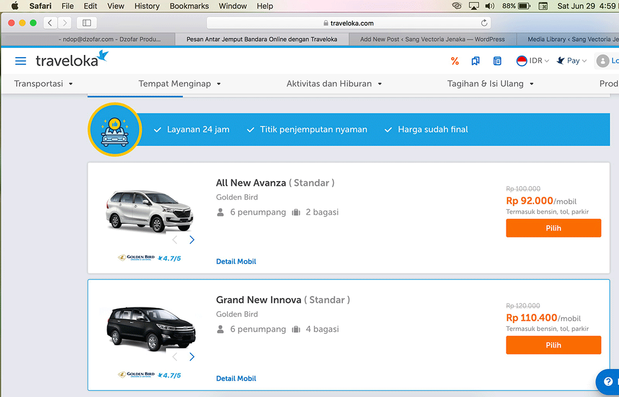Open the Window menu
Image resolution: width=619 pixels, height=397 pixels.
tap(232, 6)
